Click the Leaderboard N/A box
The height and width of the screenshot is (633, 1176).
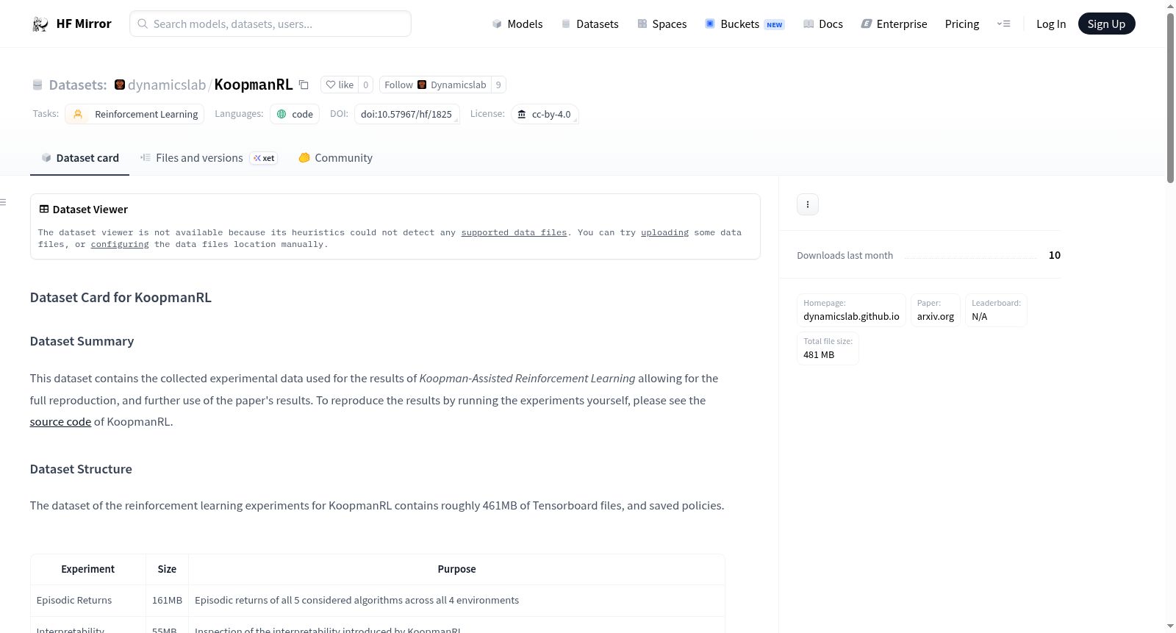(x=996, y=310)
